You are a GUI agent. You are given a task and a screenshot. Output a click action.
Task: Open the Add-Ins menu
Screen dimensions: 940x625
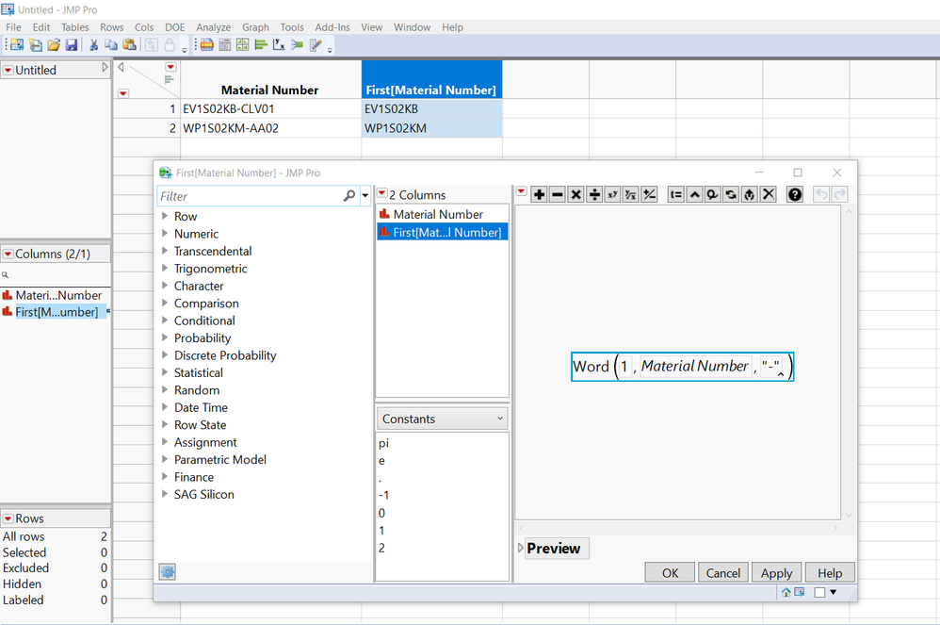click(x=332, y=27)
